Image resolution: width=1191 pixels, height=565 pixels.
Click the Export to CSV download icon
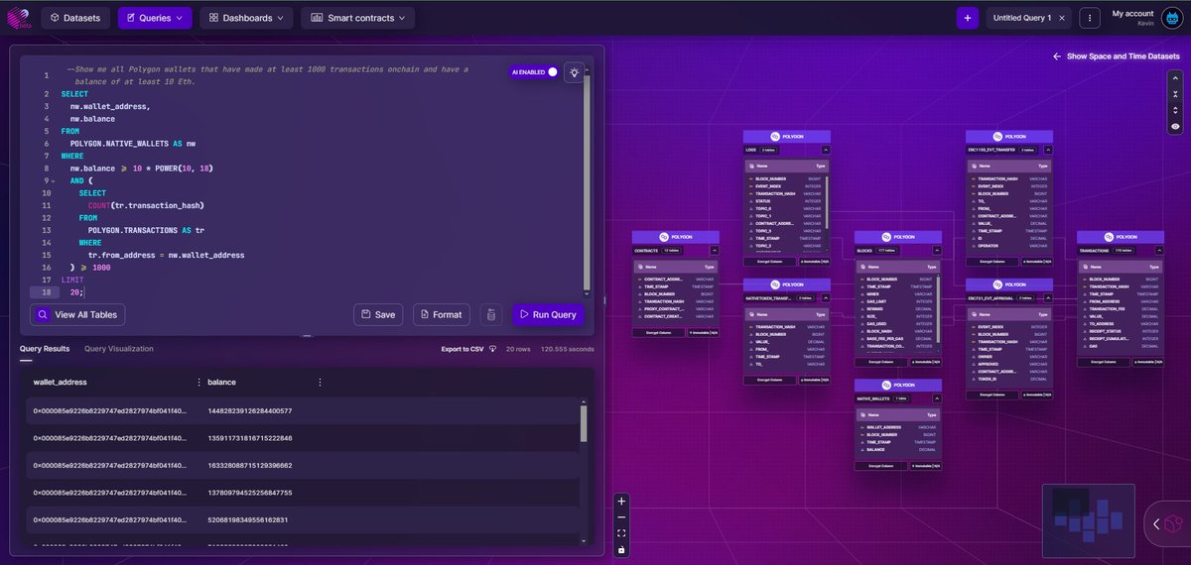[x=492, y=349]
